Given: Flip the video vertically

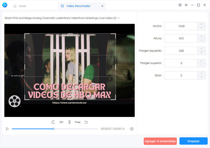Looking at the screenshot, I should [x=70, y=122].
